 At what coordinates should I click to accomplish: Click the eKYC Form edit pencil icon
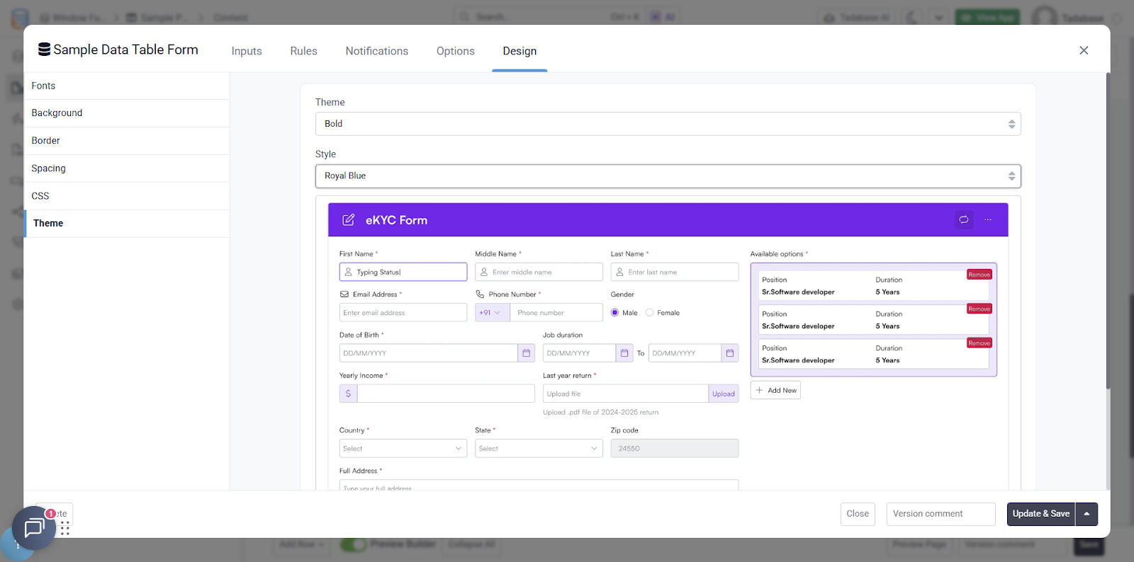[x=348, y=220]
